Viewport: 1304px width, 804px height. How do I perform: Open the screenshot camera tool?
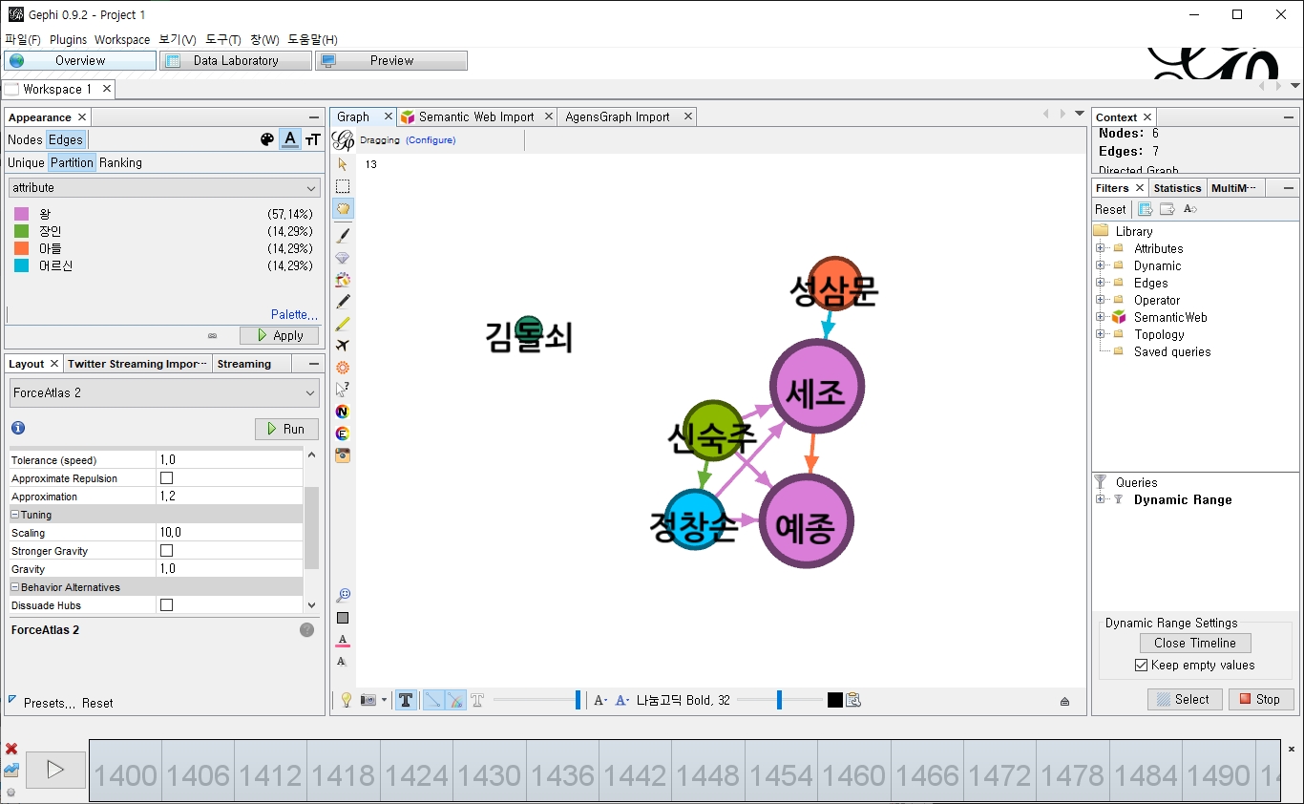pyautogui.click(x=343, y=455)
